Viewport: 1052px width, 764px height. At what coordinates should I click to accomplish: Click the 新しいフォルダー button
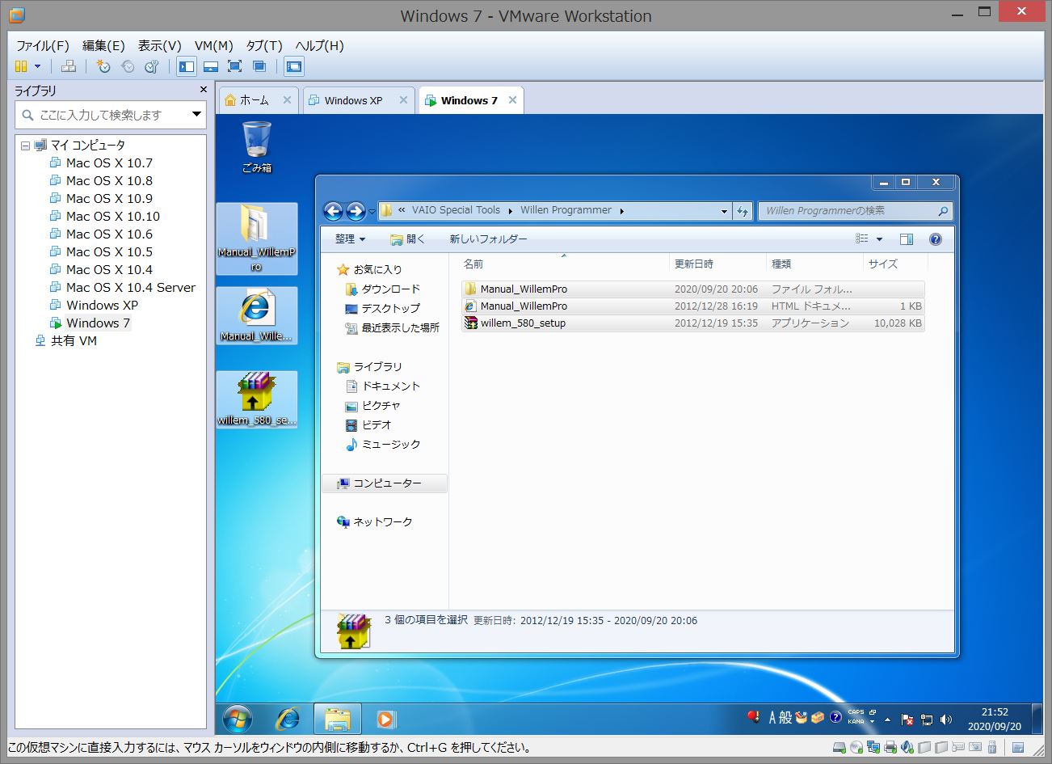coord(488,238)
